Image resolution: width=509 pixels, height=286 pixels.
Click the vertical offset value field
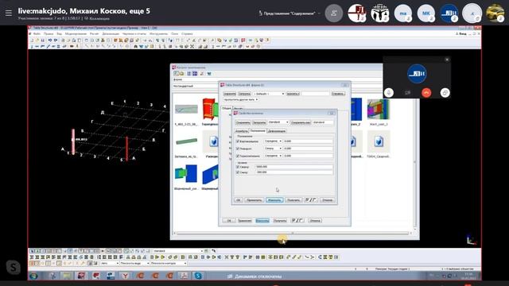tap(308, 141)
